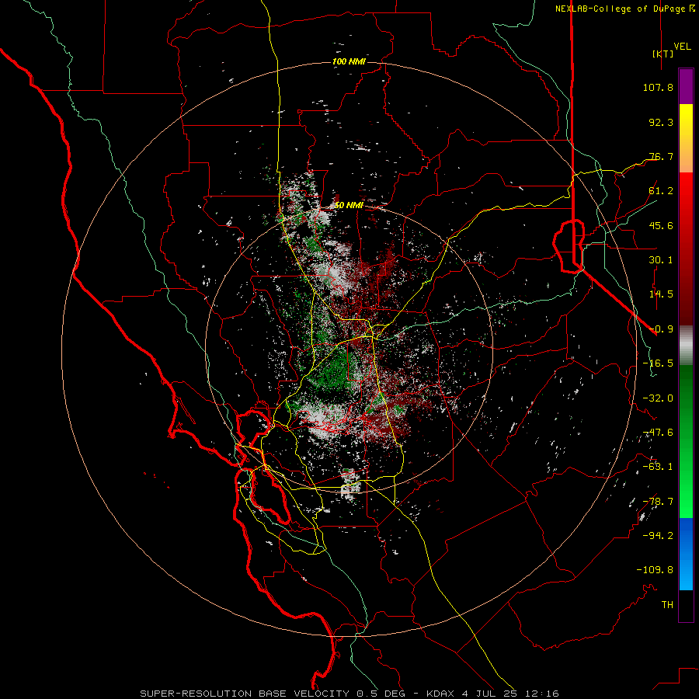Select the 30.1 scale value
The width and height of the screenshot is (699, 699).
click(x=661, y=260)
